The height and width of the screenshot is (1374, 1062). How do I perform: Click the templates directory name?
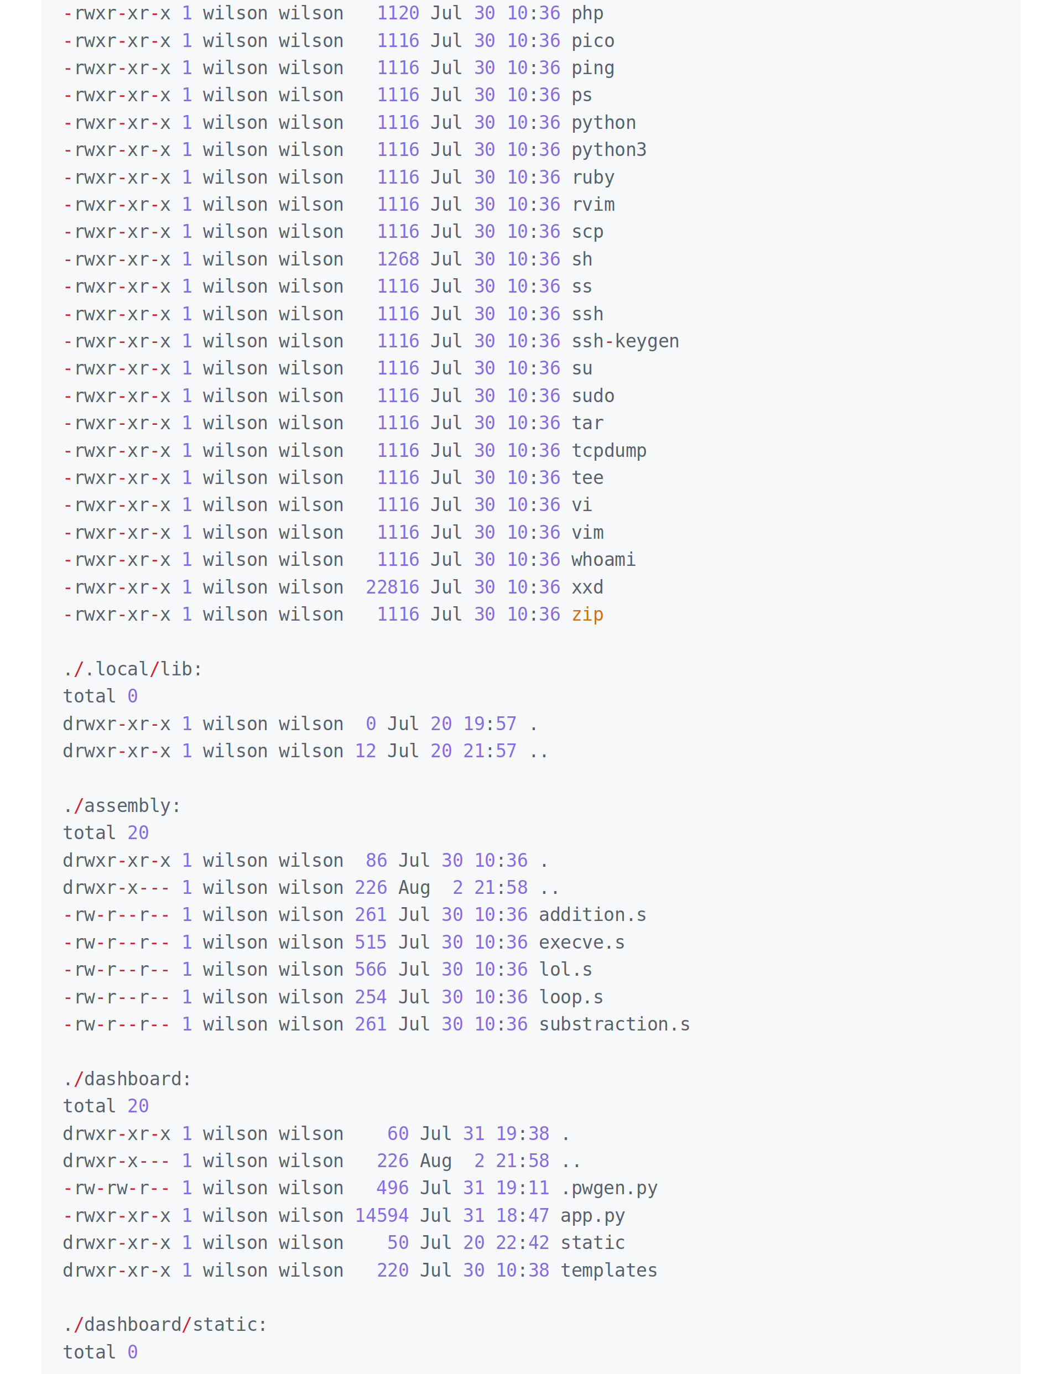pyautogui.click(x=608, y=1270)
